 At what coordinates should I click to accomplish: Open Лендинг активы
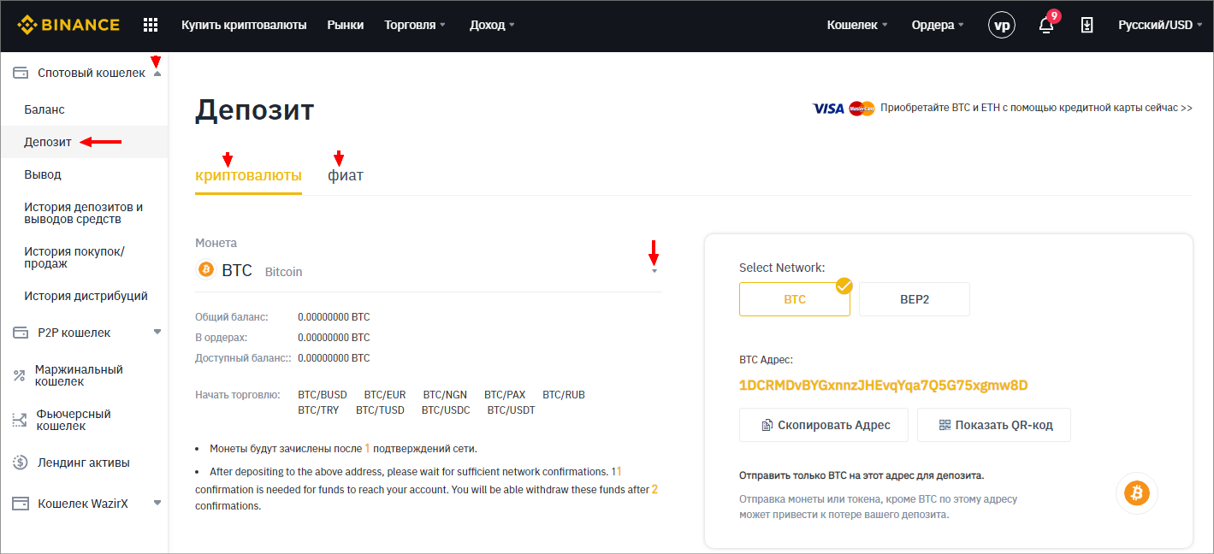tap(84, 463)
